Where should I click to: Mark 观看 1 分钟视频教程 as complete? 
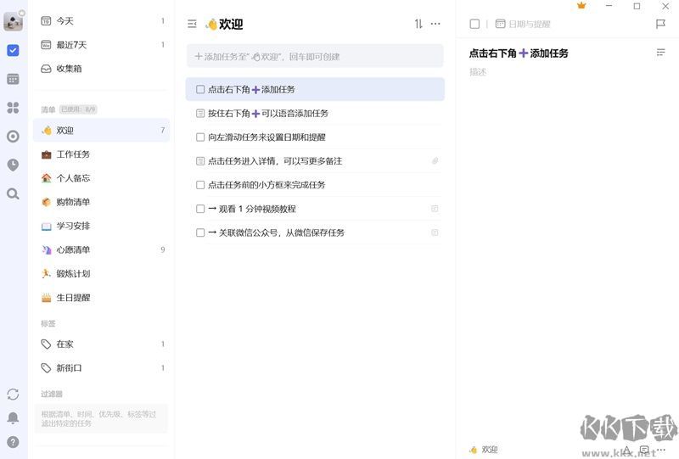(200, 209)
